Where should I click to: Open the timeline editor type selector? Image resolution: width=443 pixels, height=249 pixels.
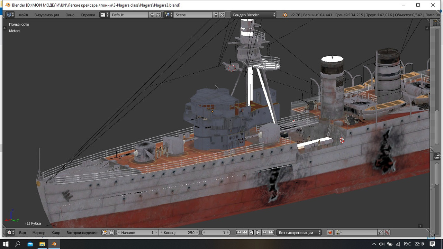[x=11, y=233]
